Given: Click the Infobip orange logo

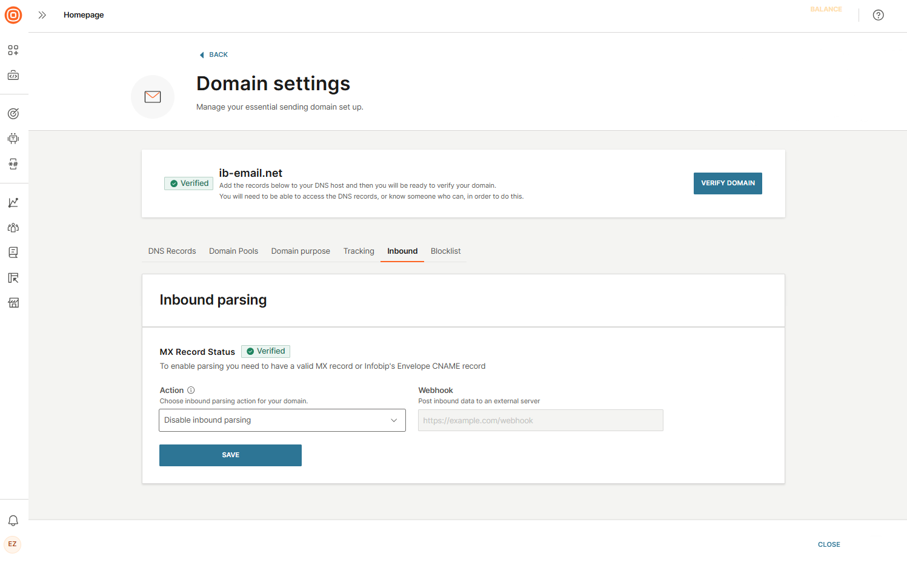Looking at the screenshot, I should point(13,15).
